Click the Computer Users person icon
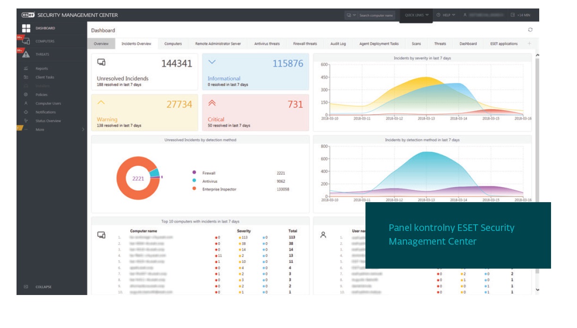This screenshot has width=577, height=328. point(26,103)
